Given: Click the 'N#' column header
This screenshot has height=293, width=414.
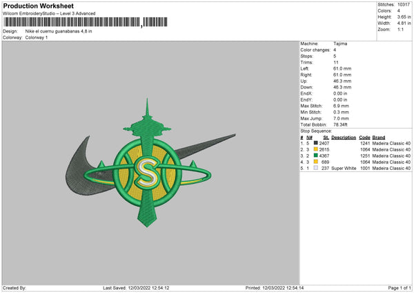Looking at the screenshot, I should tap(309, 138).
